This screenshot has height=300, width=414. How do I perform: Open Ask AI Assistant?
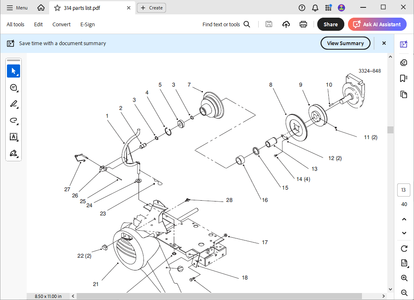377,24
